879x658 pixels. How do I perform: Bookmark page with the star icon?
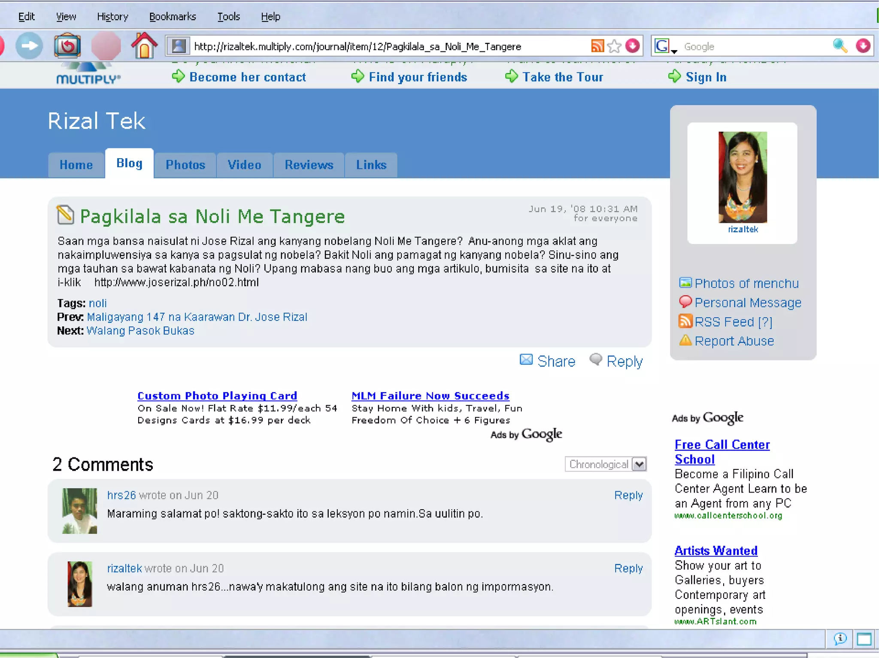[x=615, y=46]
